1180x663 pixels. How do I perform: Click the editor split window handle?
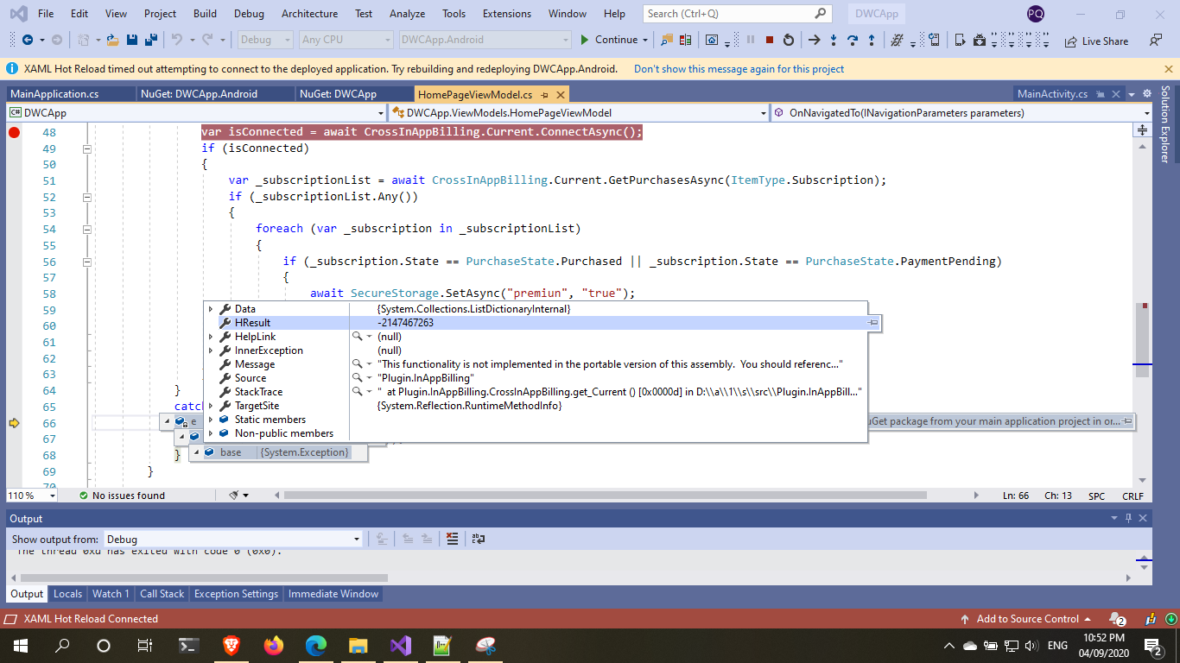coord(1142,129)
